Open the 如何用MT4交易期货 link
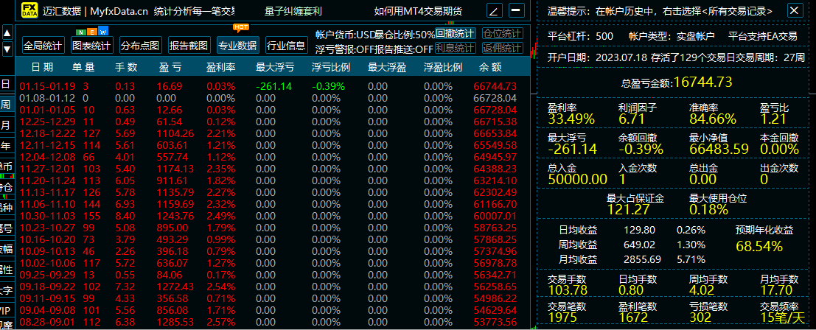Viewport: 816px width, 330px height. pos(418,11)
